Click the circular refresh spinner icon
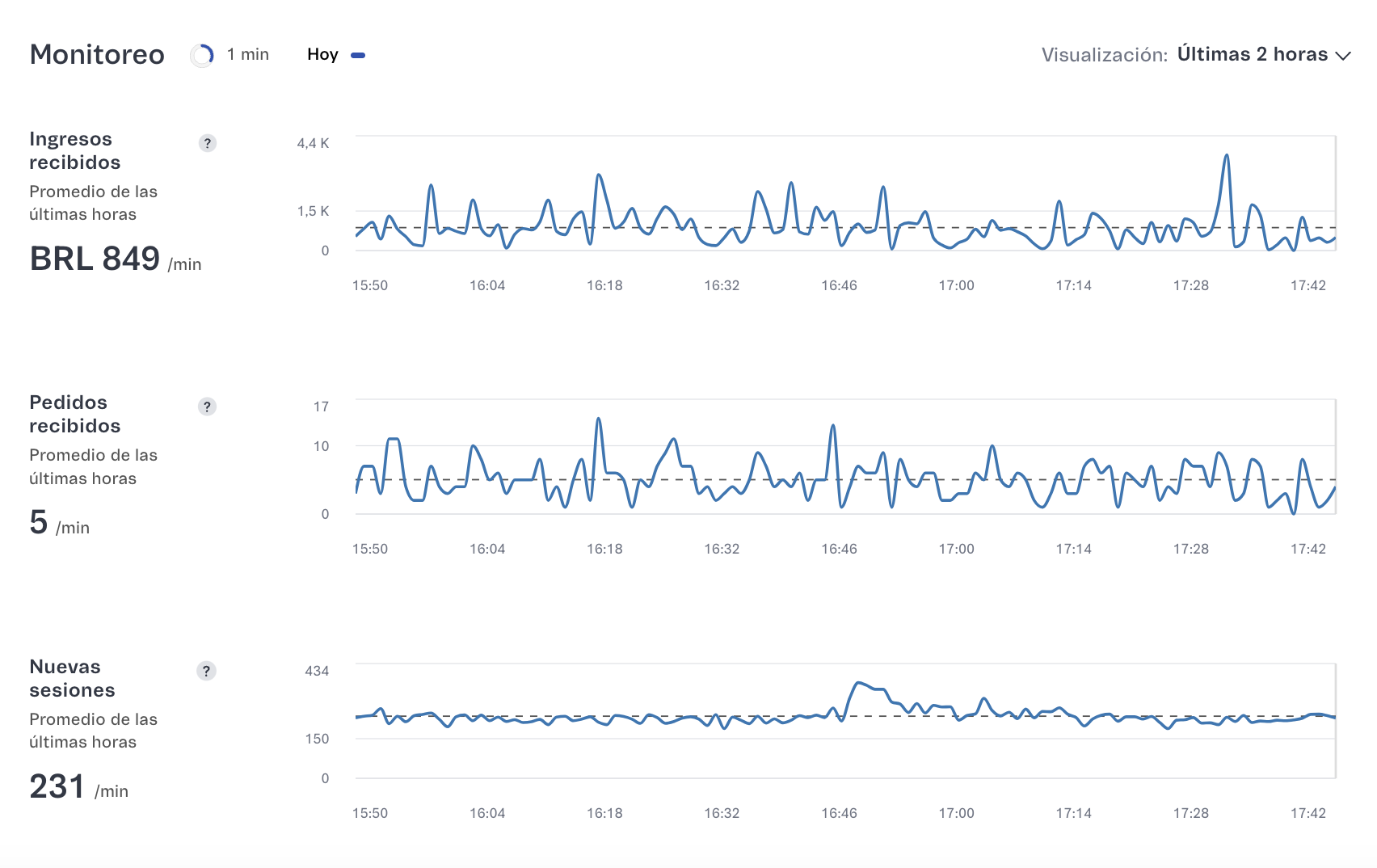Image resolution: width=1377 pixels, height=868 pixels. tap(202, 55)
